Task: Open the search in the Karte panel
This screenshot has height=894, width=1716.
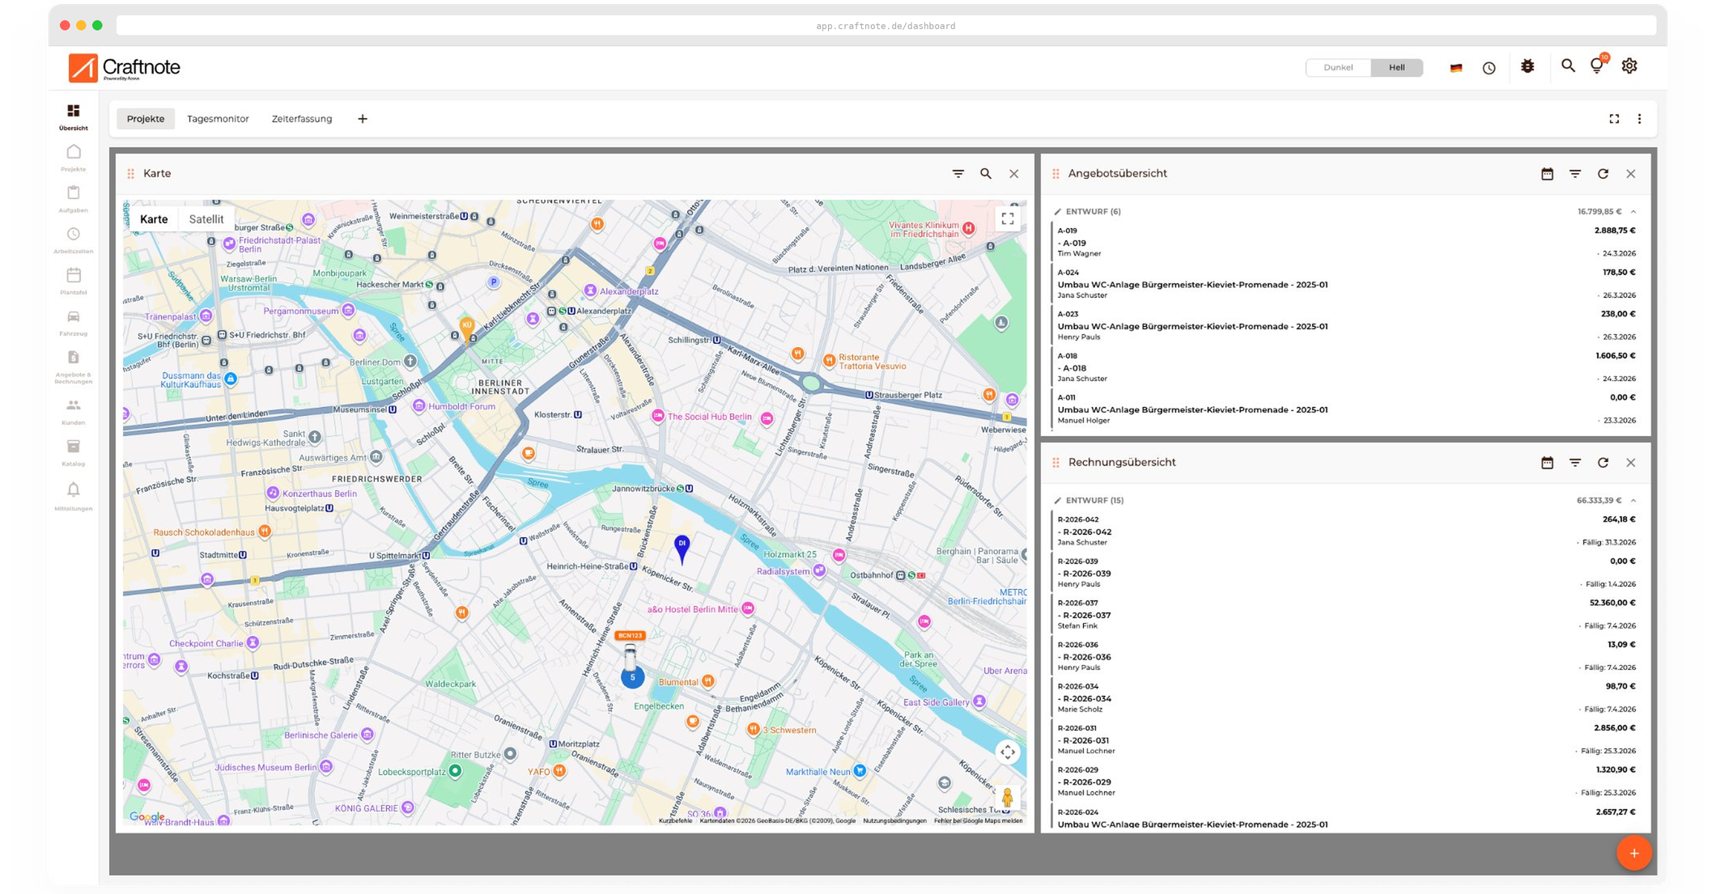Action: 986,173
